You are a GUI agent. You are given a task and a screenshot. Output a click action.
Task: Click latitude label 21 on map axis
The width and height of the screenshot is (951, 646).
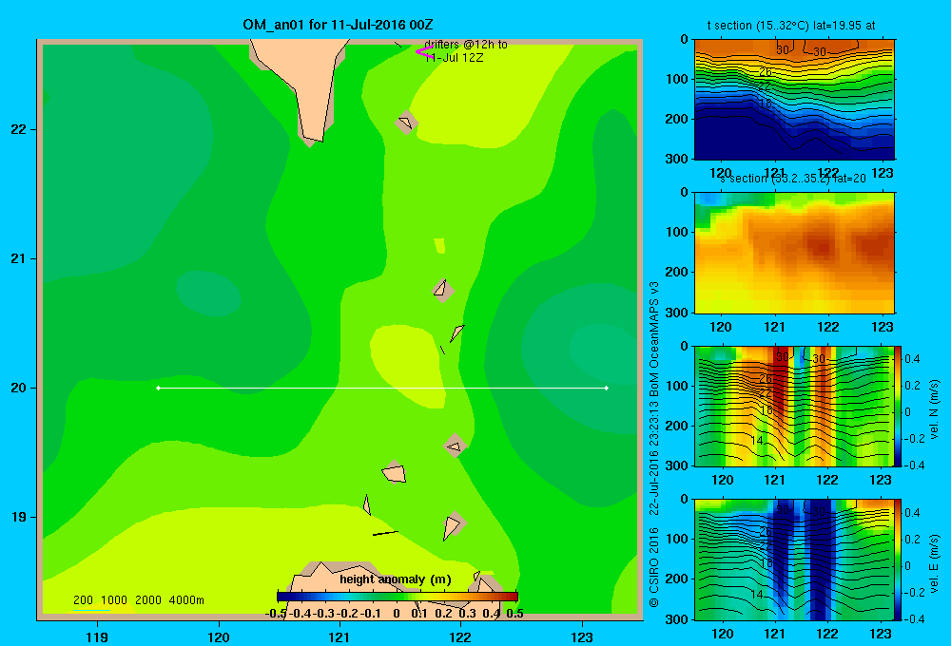click(x=19, y=258)
